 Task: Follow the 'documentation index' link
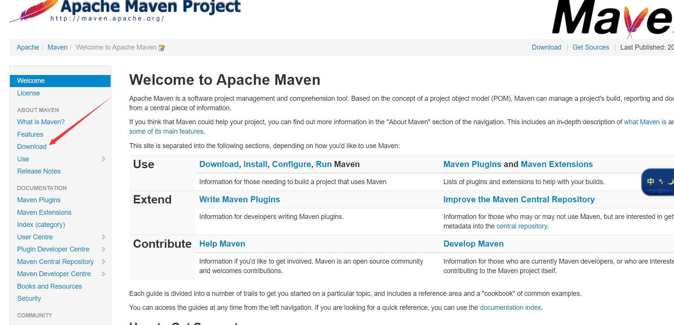(x=510, y=308)
